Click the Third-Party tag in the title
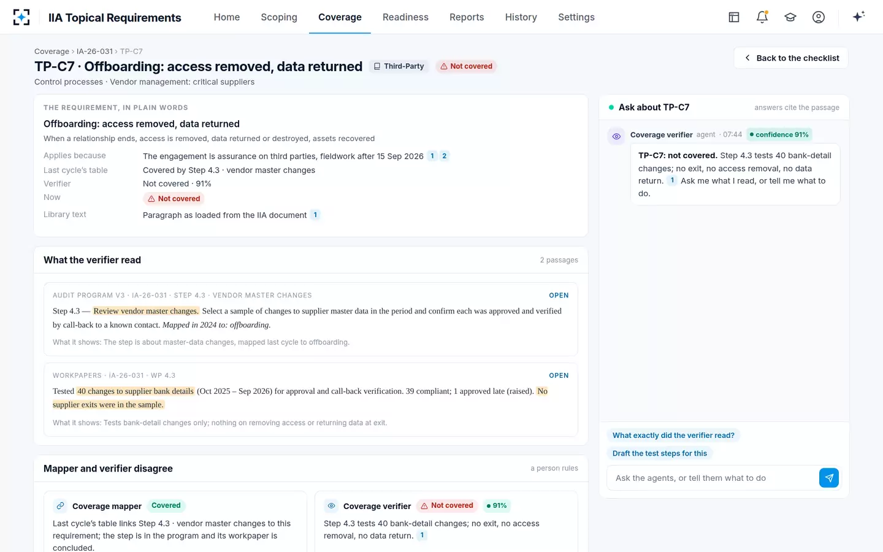Image resolution: width=883 pixels, height=552 pixels. pyautogui.click(x=399, y=66)
